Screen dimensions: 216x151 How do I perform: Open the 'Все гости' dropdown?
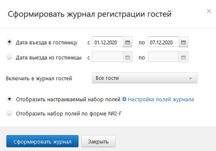point(145,78)
